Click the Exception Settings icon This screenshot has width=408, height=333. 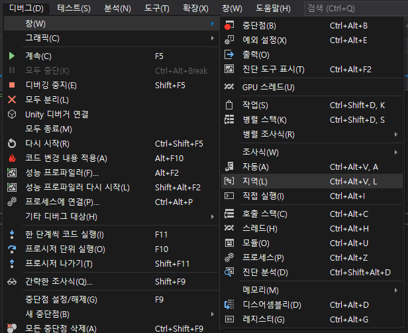click(x=229, y=40)
